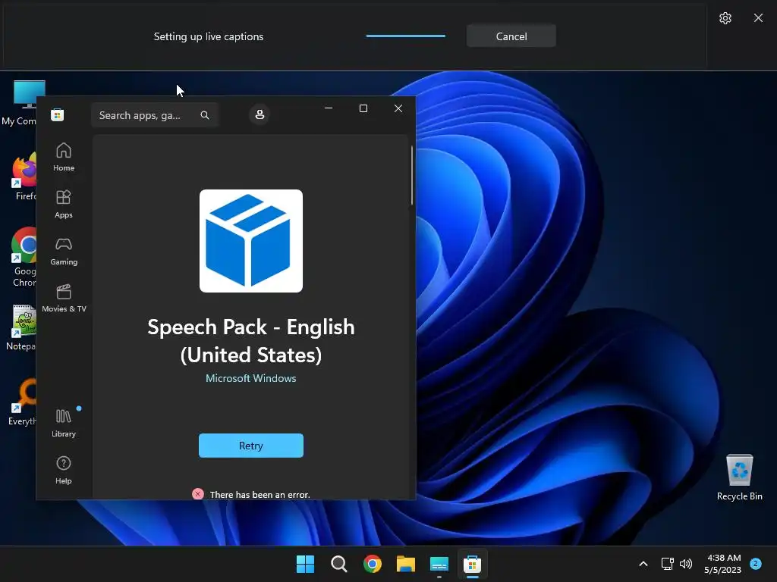
Task: Maximize the Microsoft Store window
Action: (363, 108)
